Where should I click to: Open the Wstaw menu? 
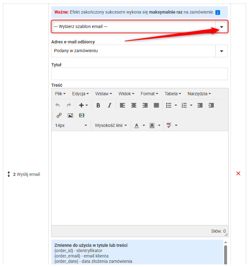pos(104,93)
